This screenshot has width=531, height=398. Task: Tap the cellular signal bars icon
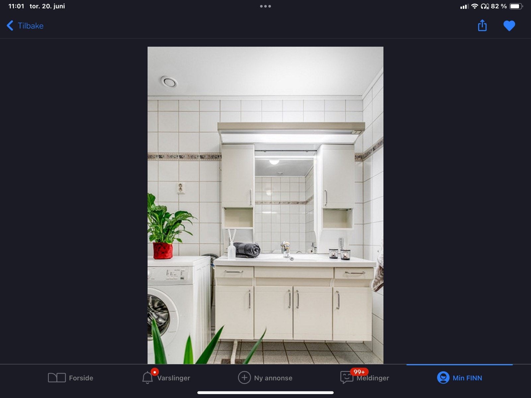point(464,6)
